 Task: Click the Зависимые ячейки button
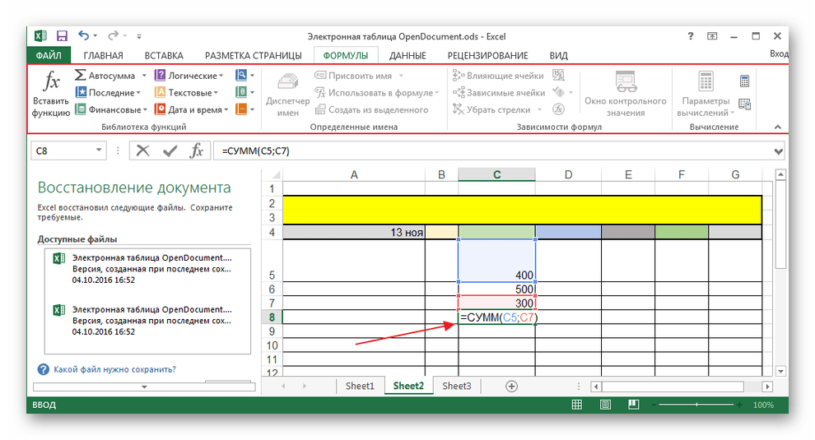pos(499,92)
